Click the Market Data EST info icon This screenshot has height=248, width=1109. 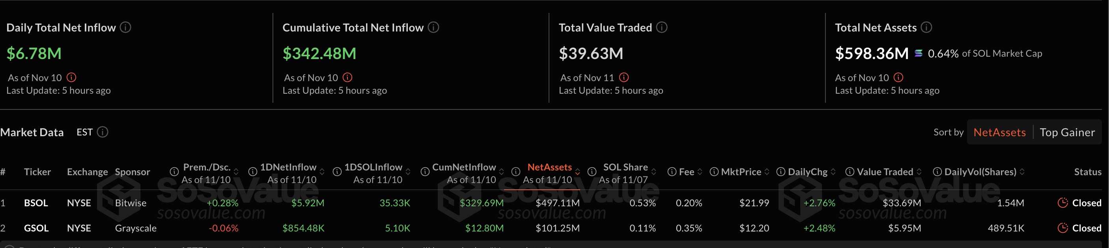[x=103, y=132]
